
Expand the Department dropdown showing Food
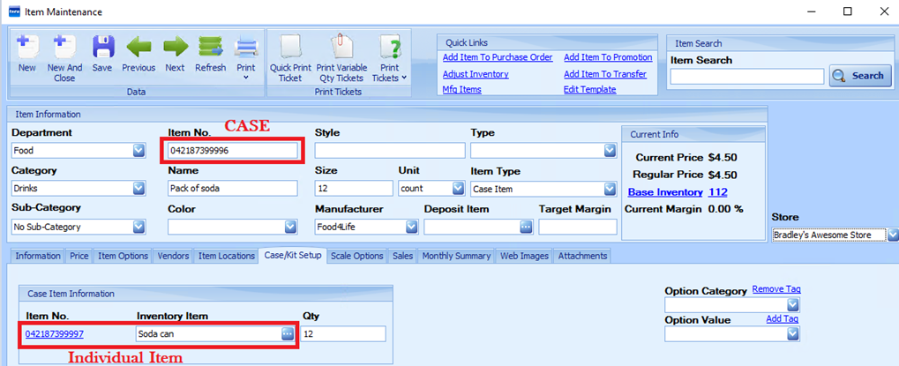coord(139,151)
